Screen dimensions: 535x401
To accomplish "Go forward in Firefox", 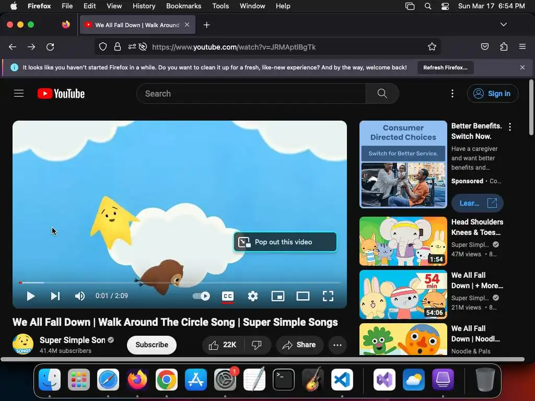I will [x=31, y=46].
